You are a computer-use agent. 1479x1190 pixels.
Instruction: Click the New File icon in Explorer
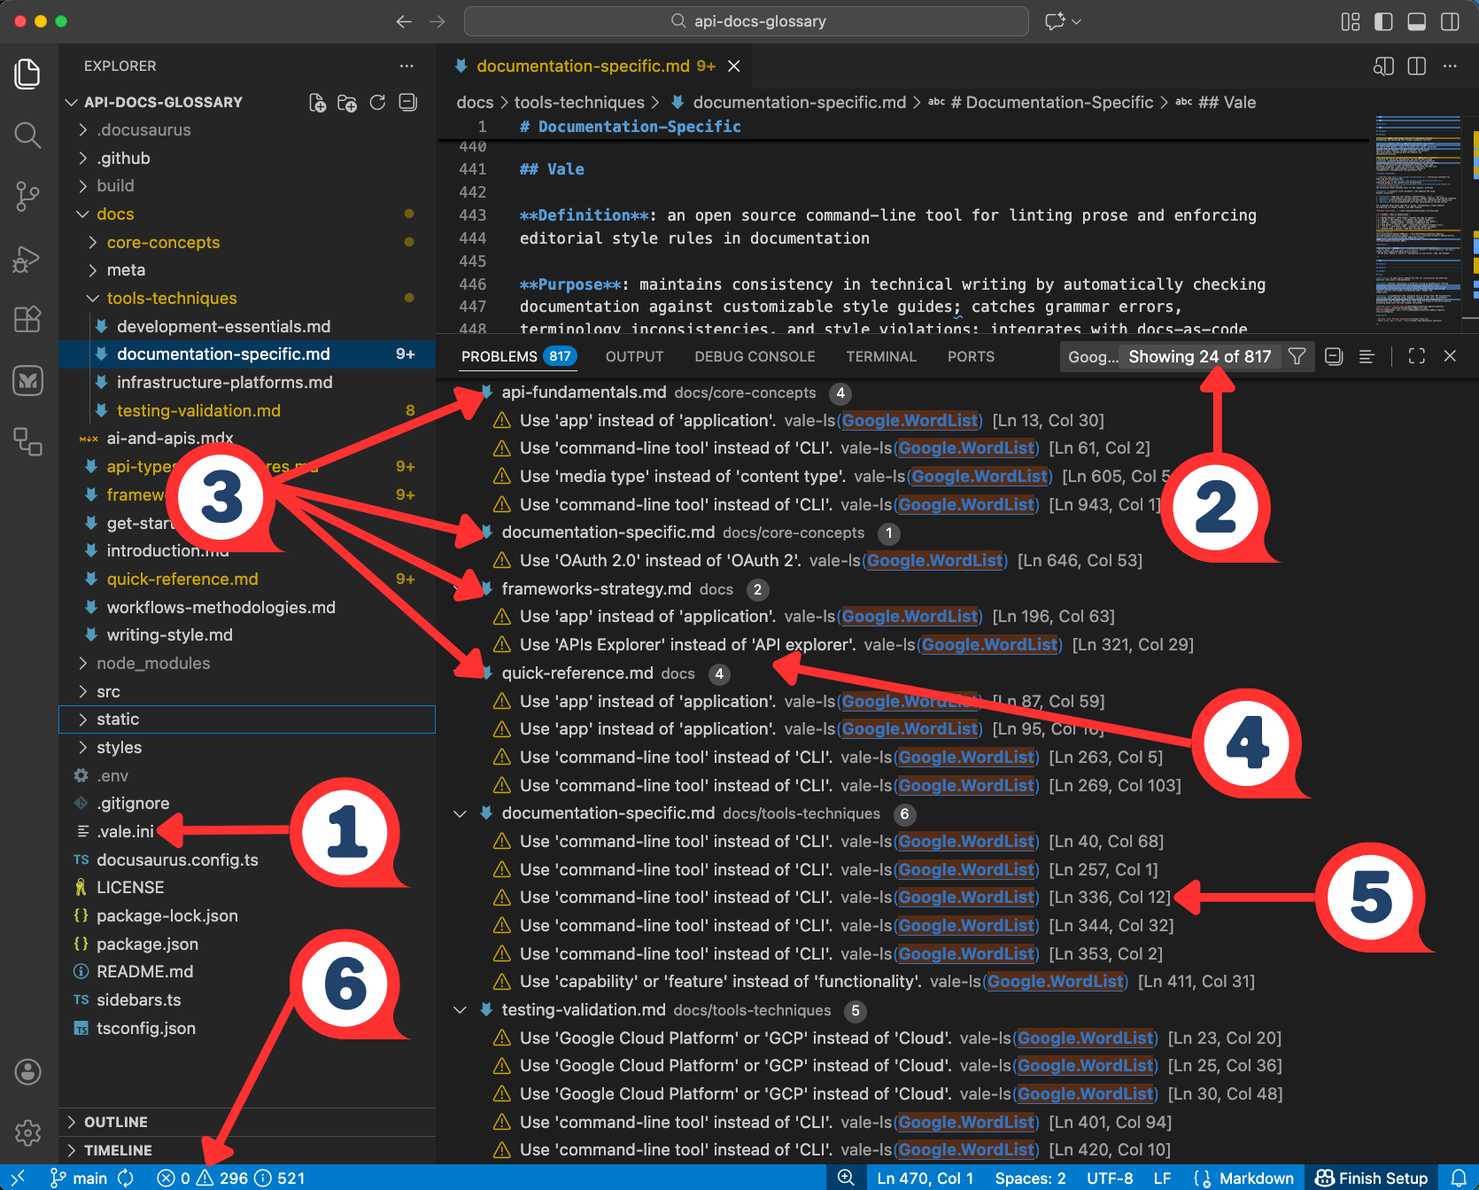[317, 102]
